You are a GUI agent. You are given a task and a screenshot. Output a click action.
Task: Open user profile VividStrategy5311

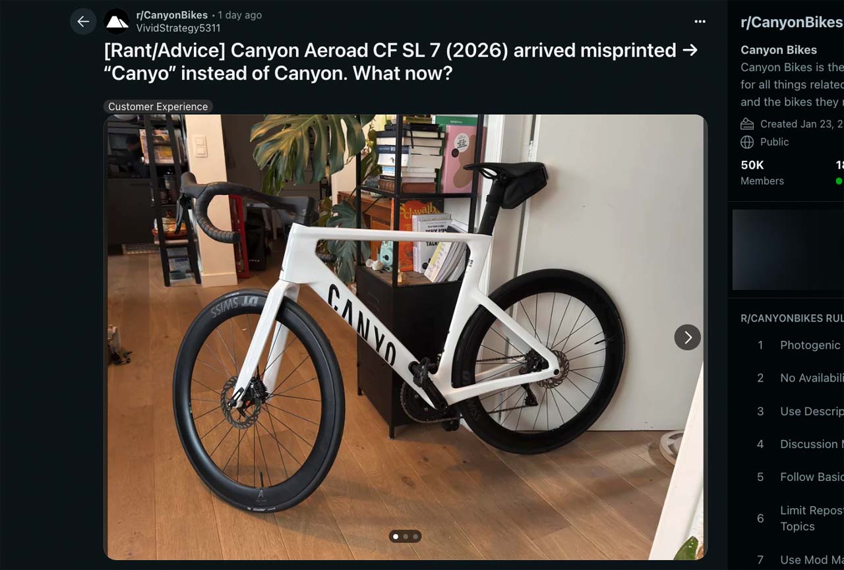(178, 28)
